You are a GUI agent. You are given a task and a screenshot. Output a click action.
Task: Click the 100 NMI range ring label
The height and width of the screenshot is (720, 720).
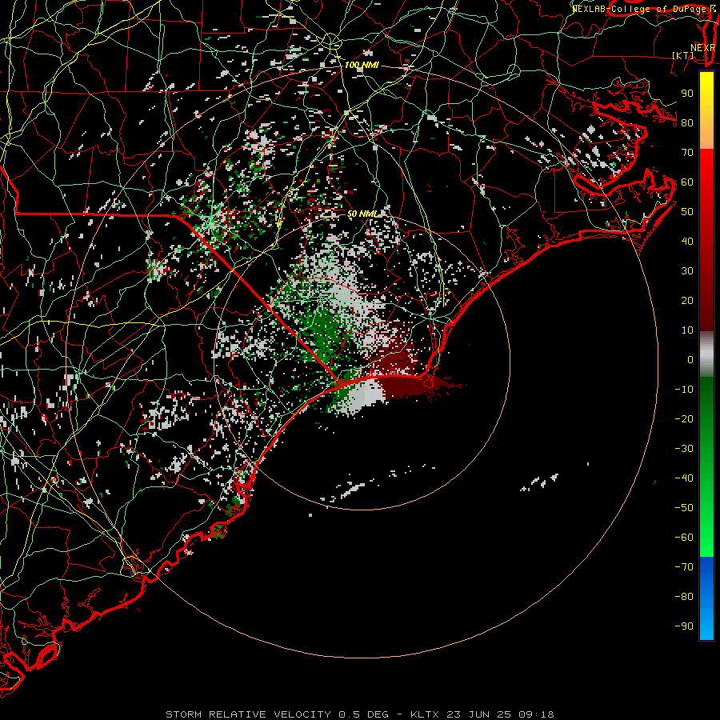coord(362,66)
